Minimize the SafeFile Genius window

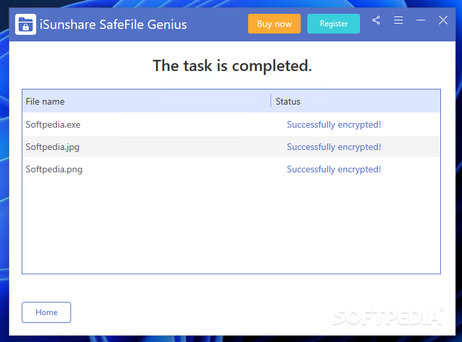421,20
